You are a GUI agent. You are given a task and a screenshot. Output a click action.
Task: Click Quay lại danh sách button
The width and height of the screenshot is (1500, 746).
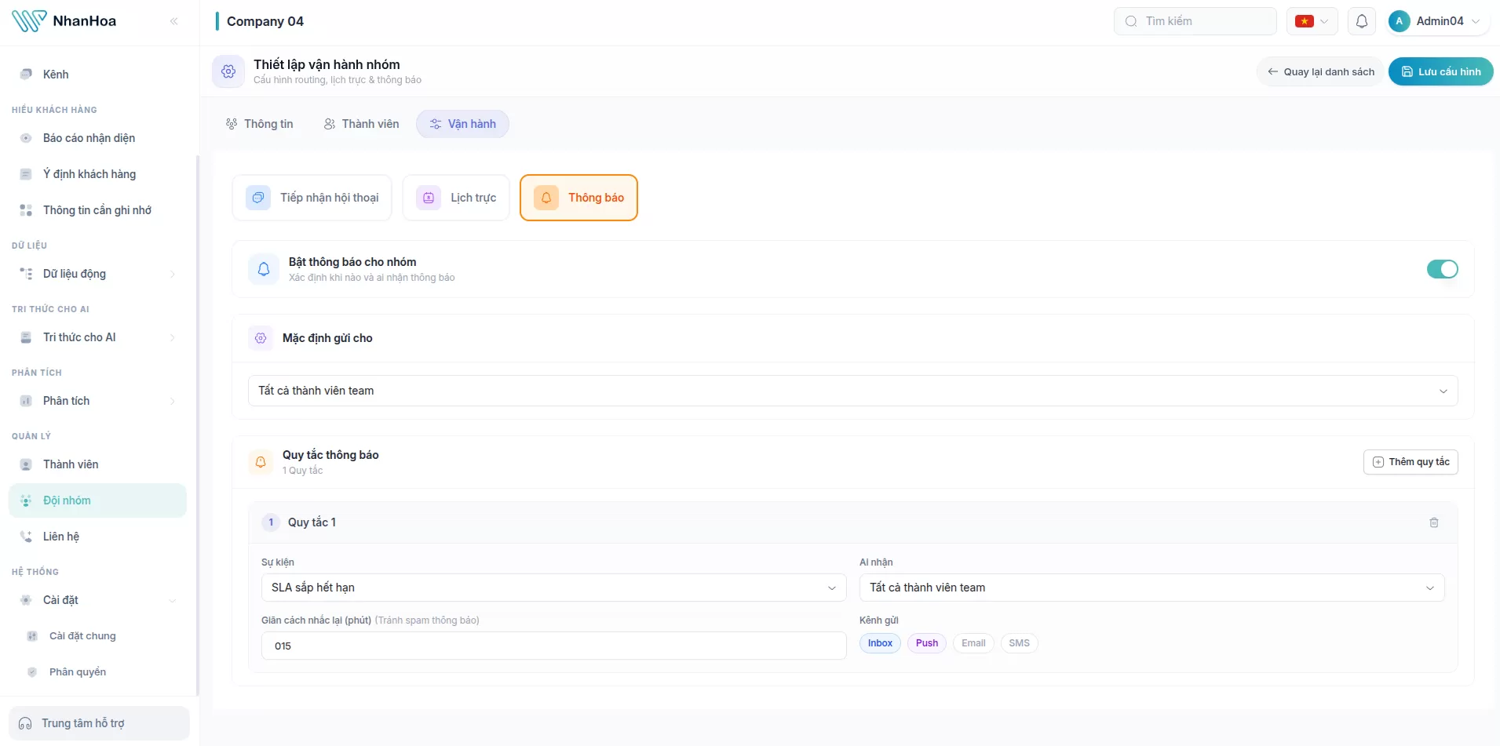click(1320, 71)
